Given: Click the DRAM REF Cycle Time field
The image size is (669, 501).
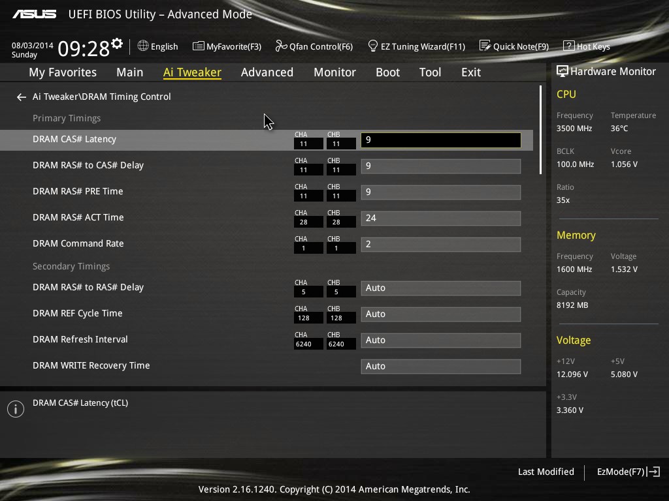Looking at the screenshot, I should [x=441, y=314].
